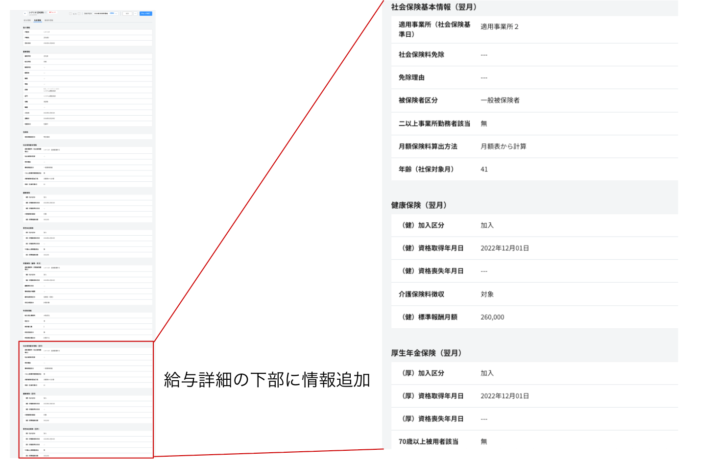The image size is (718, 464).
Task: Click the 被保険者区分 row showing 一般被保険者
Action: pos(534,100)
